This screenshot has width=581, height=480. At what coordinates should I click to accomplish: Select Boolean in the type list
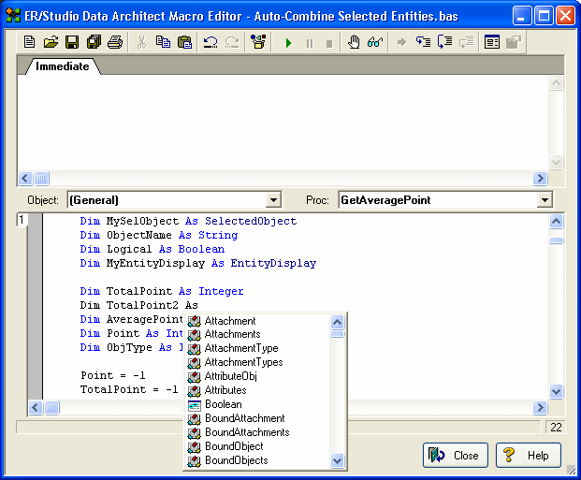click(x=258, y=404)
